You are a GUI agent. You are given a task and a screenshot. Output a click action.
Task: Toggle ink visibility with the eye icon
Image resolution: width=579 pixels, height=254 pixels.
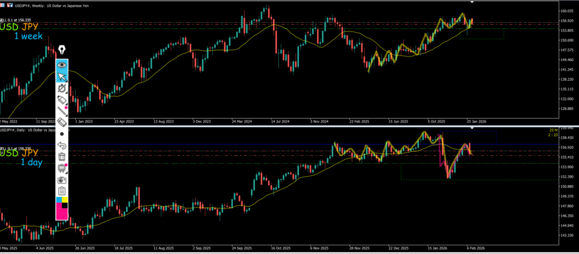pos(62,65)
